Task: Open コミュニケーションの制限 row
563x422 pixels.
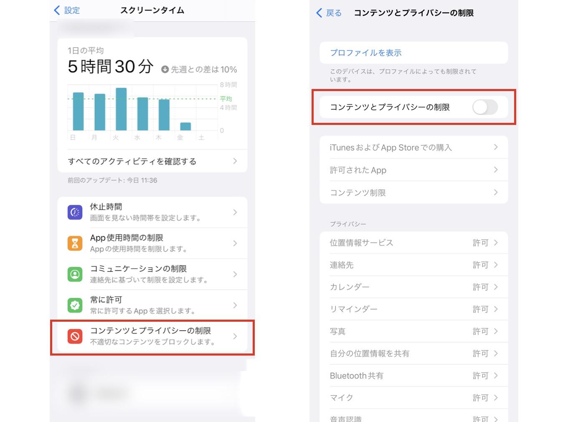Action: [x=152, y=274]
